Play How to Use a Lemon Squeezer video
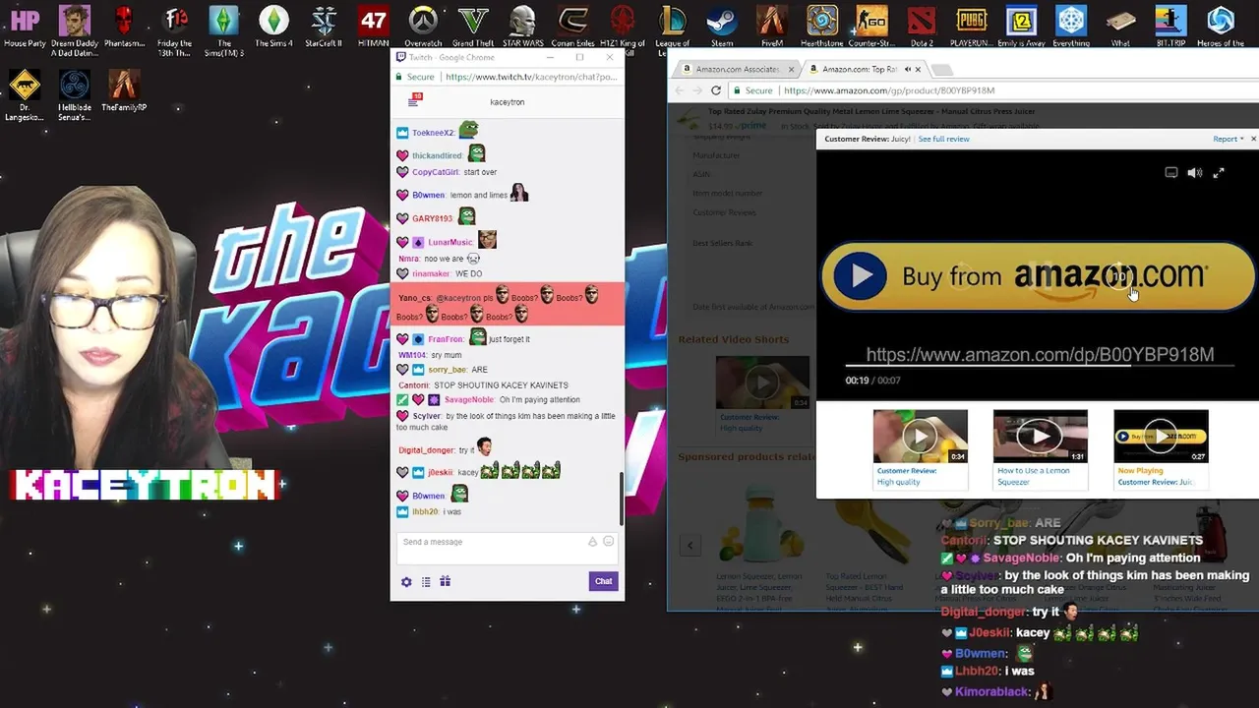1259x708 pixels. 1040,436
